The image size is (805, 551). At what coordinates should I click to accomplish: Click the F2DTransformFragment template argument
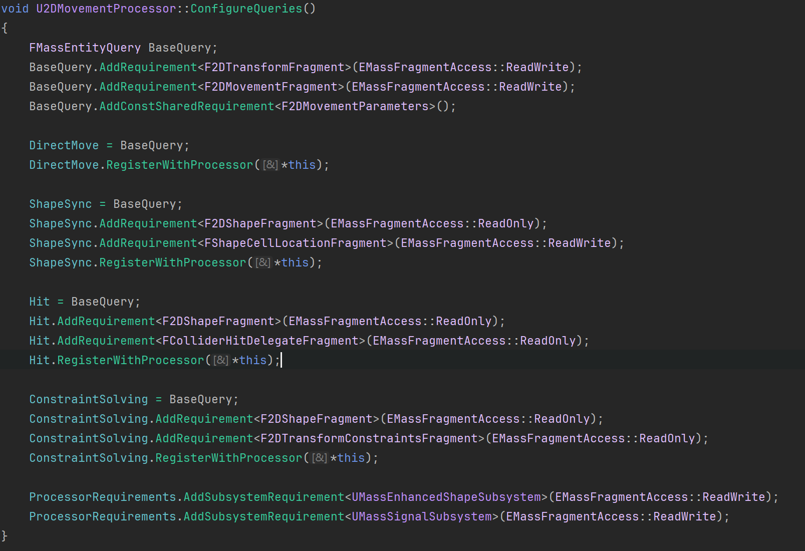click(275, 67)
